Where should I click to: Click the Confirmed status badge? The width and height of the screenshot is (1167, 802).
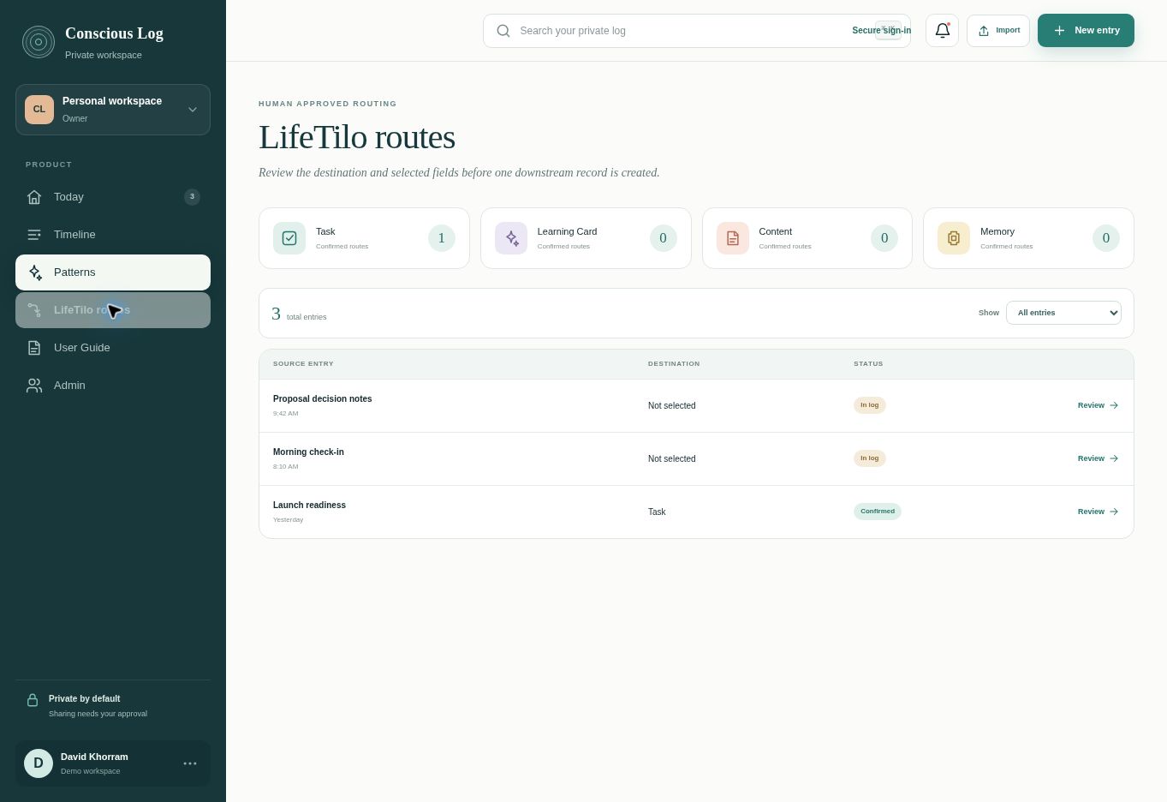878,512
